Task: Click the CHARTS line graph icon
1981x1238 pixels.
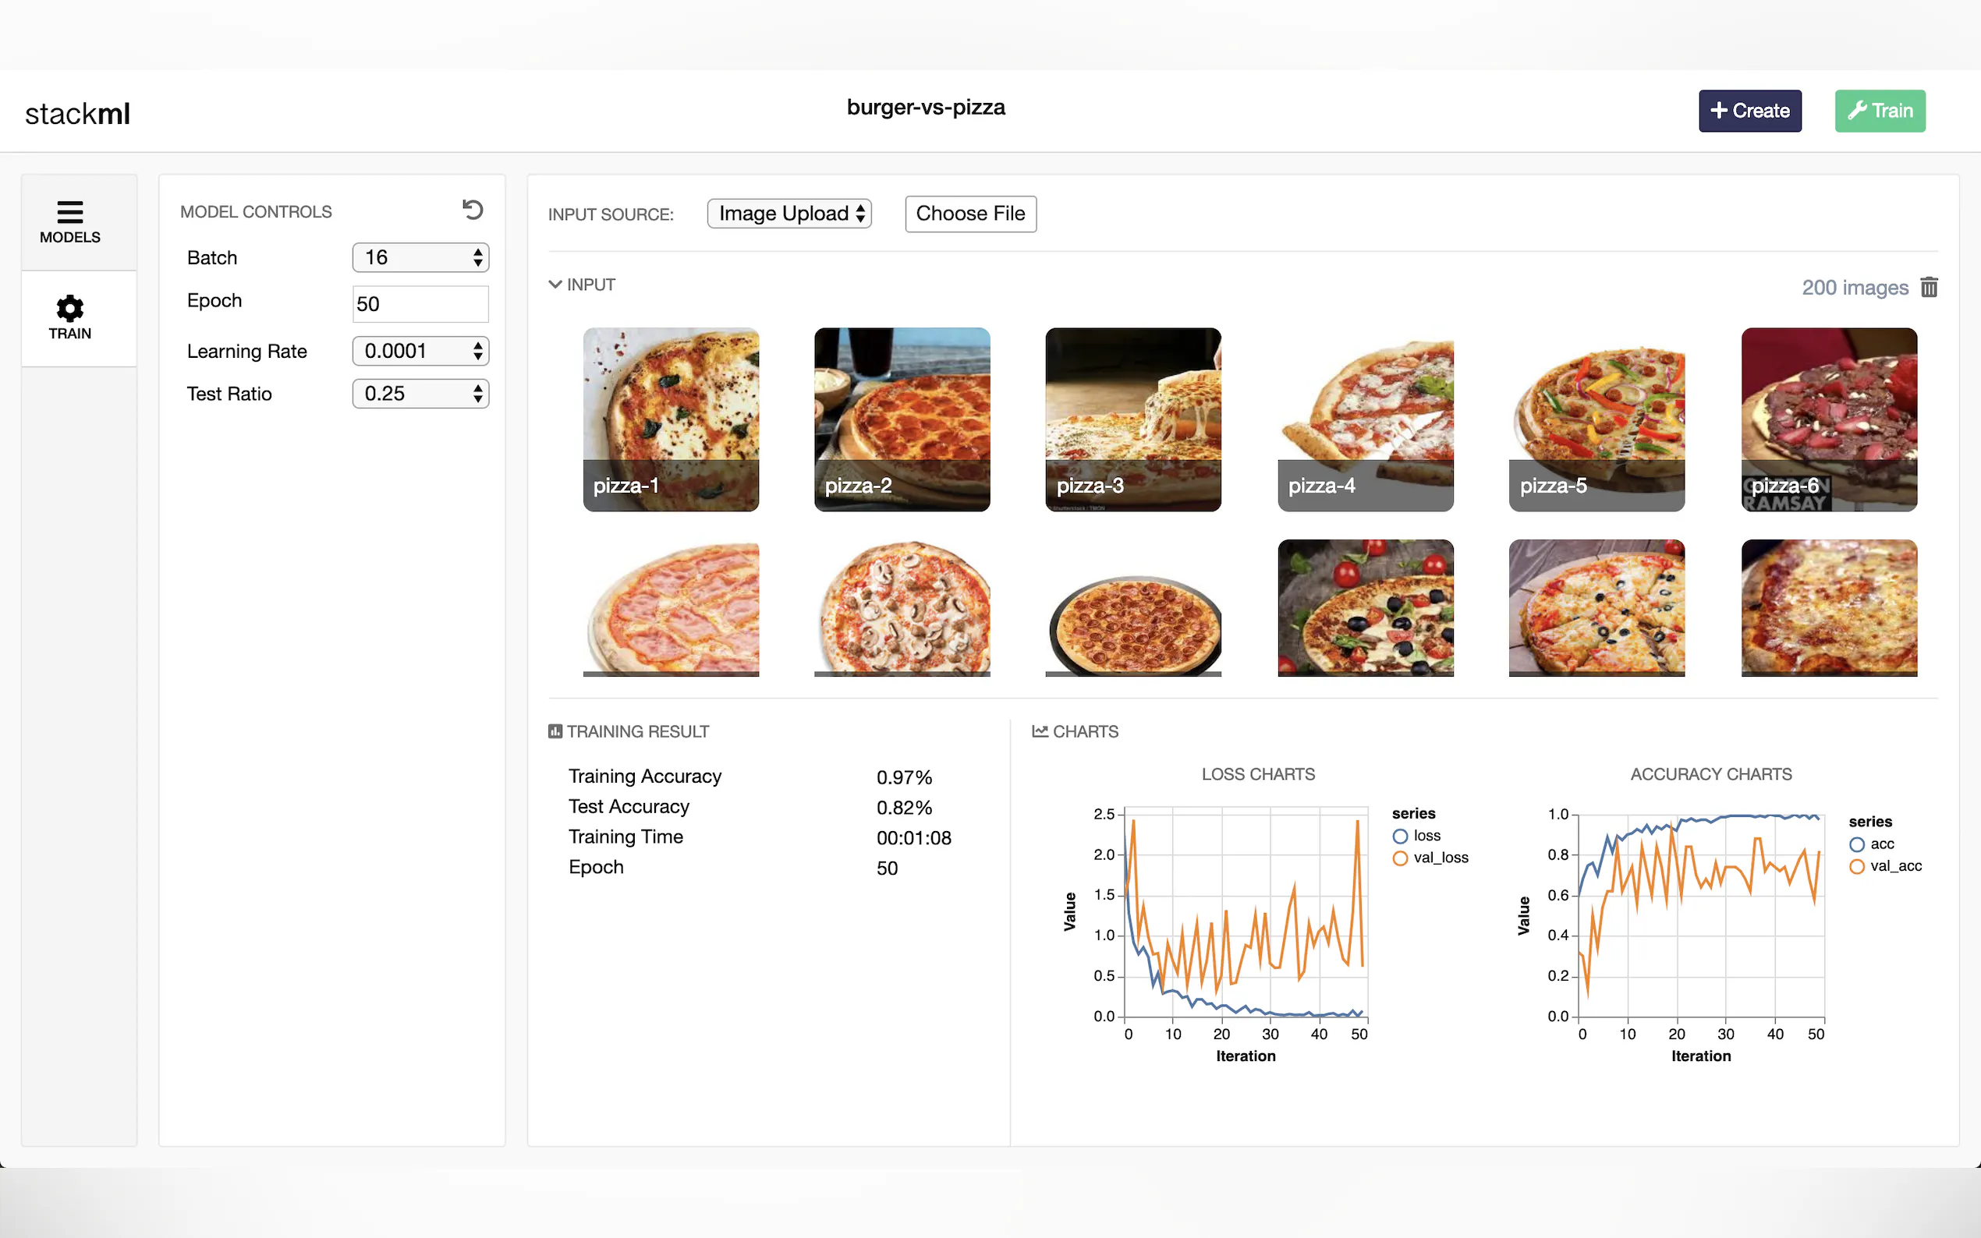Action: (1040, 731)
